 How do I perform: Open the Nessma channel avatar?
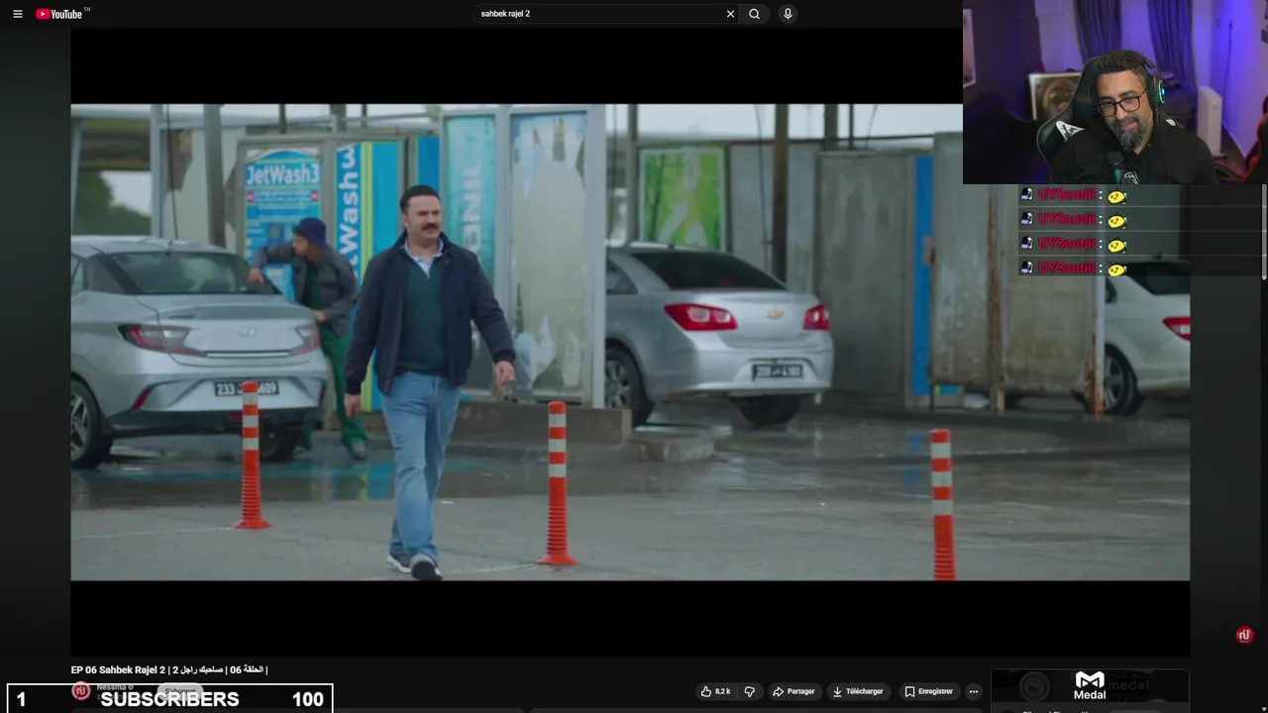81,690
